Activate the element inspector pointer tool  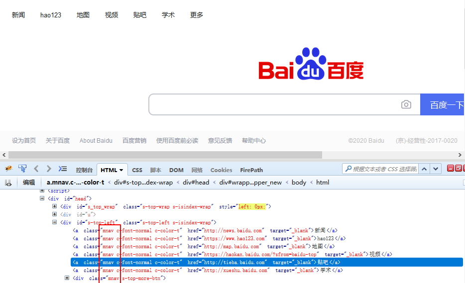point(22,169)
